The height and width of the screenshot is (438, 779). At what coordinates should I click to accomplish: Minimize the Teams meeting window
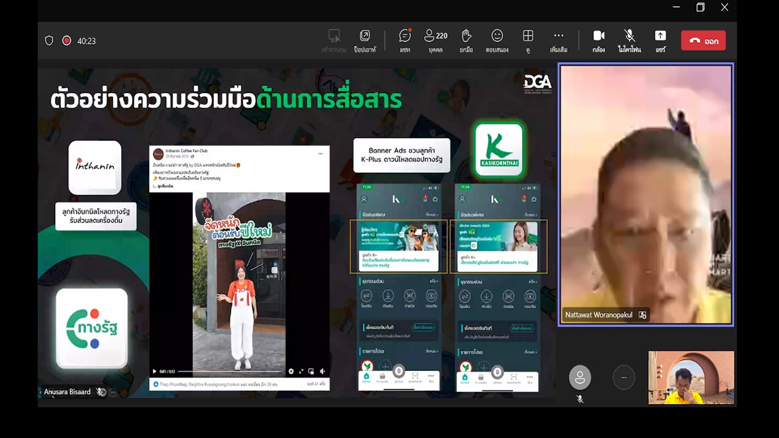676,7
